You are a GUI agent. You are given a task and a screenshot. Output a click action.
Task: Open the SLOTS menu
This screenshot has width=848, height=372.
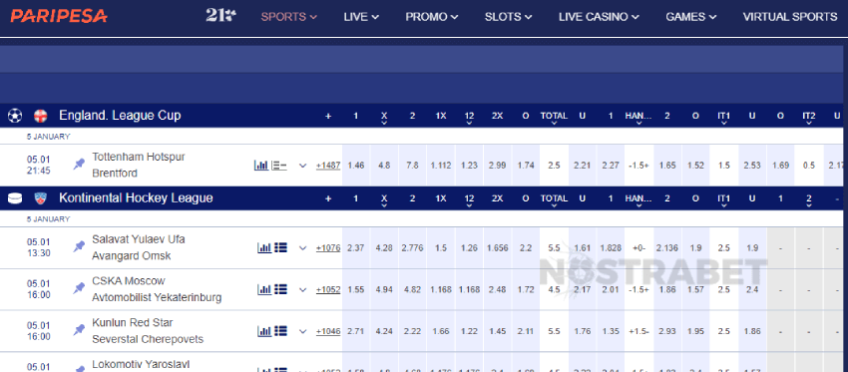(x=509, y=17)
